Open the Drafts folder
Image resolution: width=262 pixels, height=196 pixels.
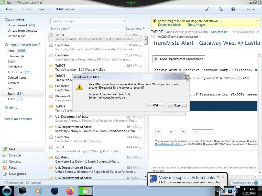pyautogui.click(x=12, y=61)
